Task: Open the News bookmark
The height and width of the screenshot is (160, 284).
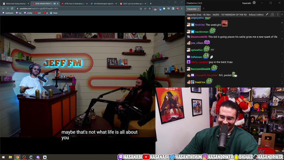Action: pos(54,13)
